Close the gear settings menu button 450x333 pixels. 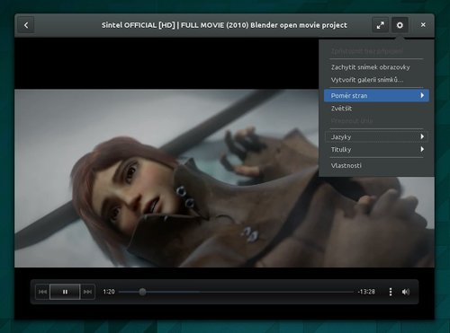(x=400, y=25)
